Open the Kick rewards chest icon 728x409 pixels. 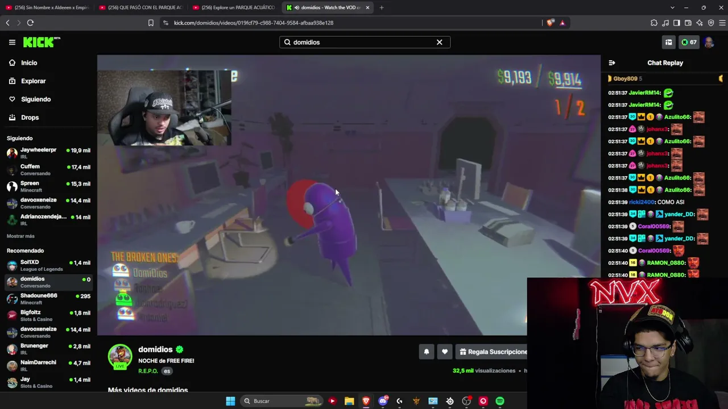669,42
